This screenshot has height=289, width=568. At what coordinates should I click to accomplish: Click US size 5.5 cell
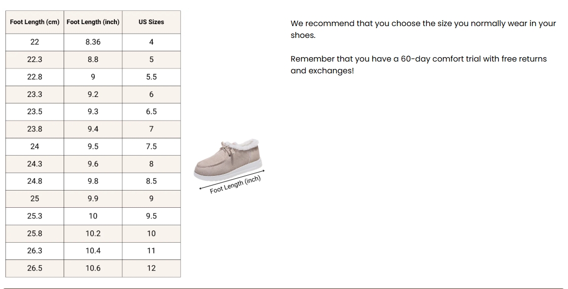pos(151,77)
